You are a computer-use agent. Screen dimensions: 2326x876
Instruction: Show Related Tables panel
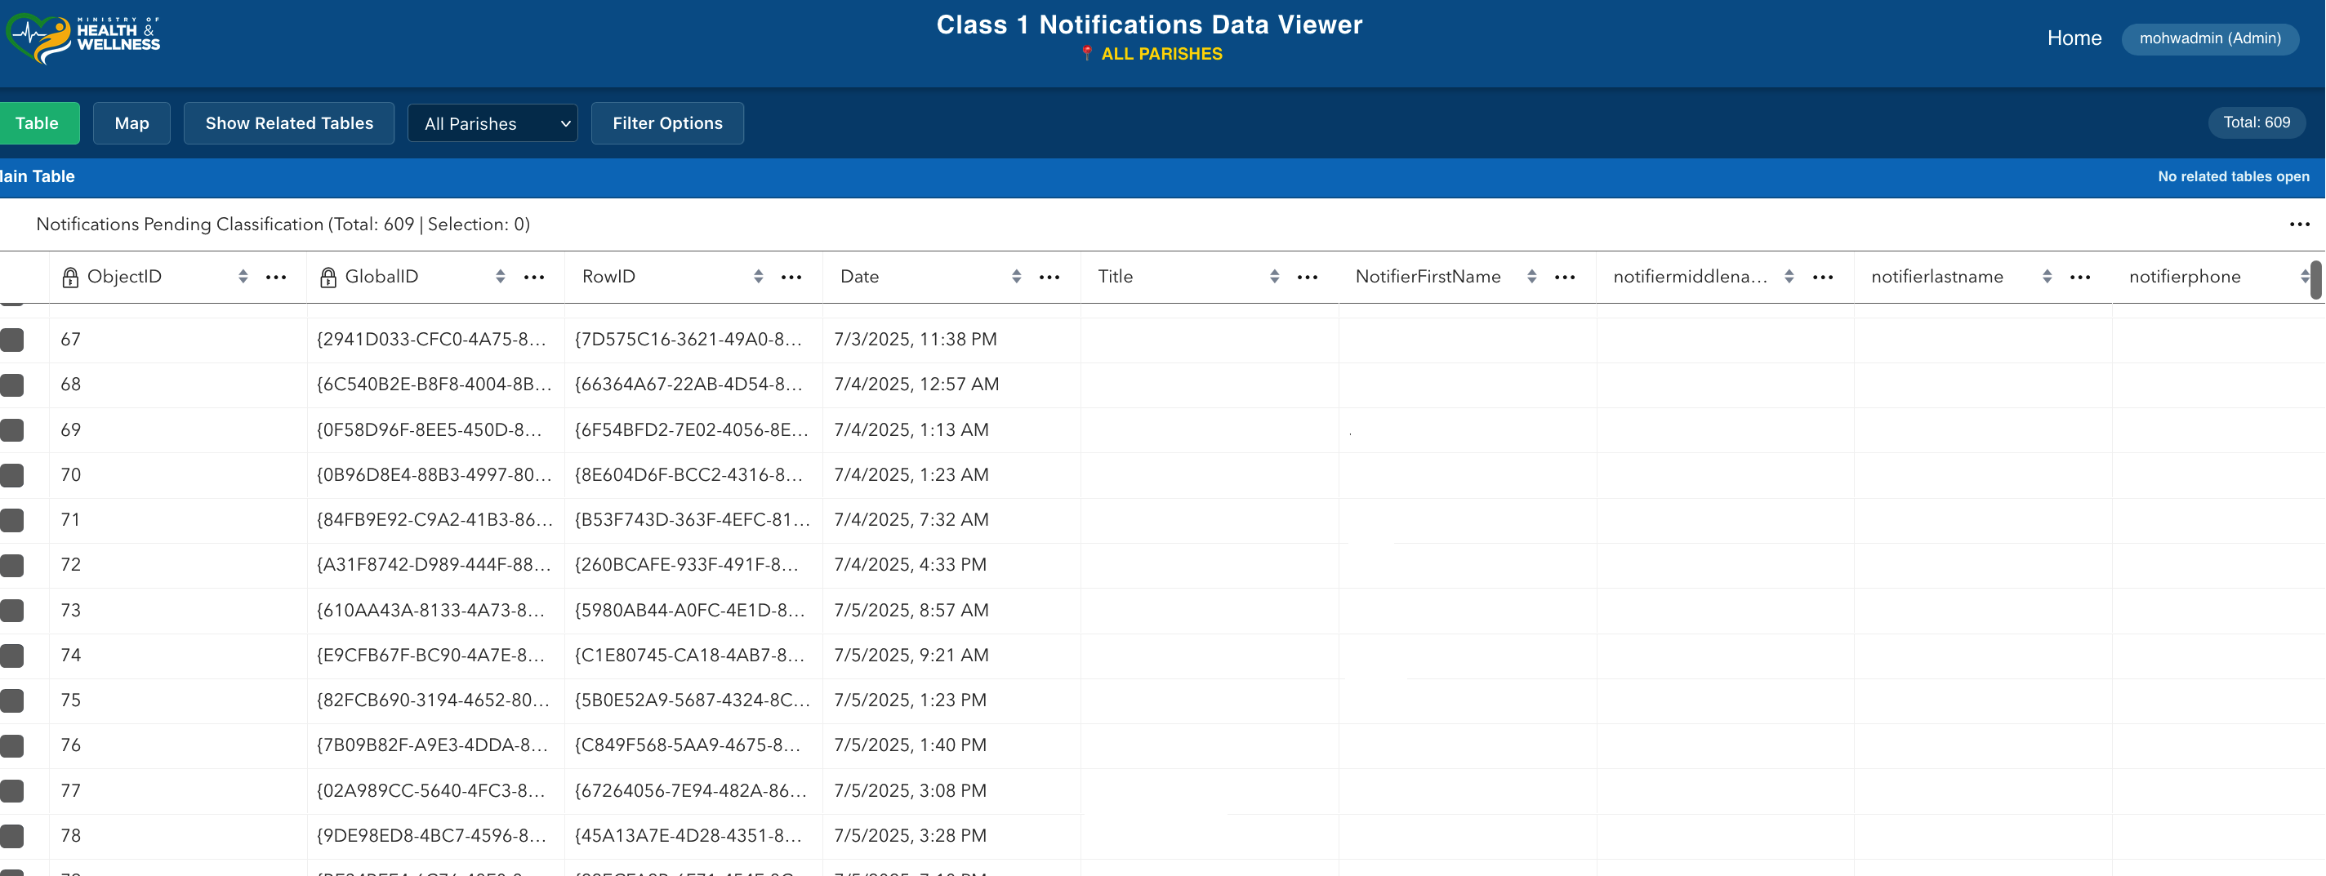pos(289,123)
